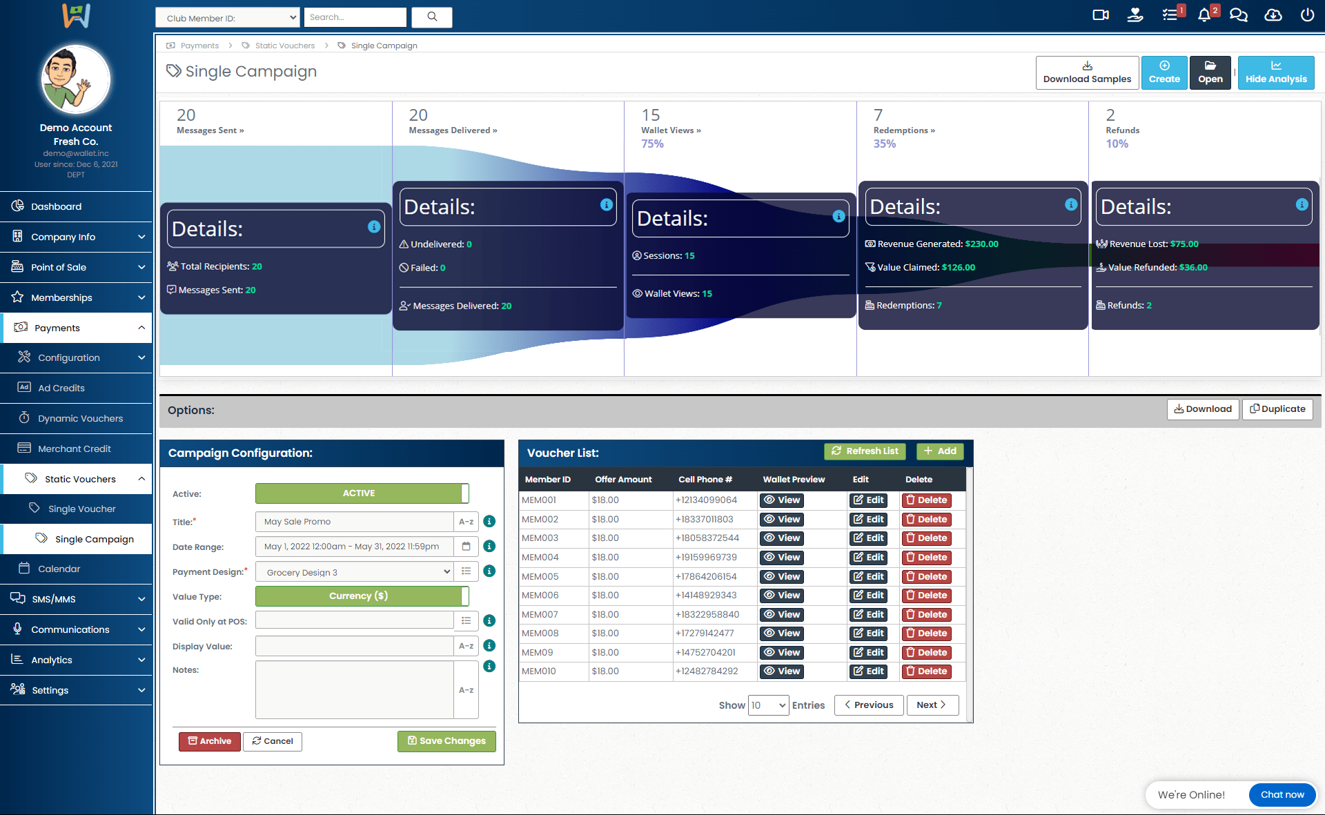
Task: Click the Title input field
Action: pos(354,522)
